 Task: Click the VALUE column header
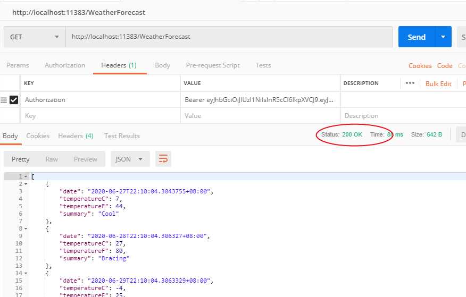coord(192,83)
